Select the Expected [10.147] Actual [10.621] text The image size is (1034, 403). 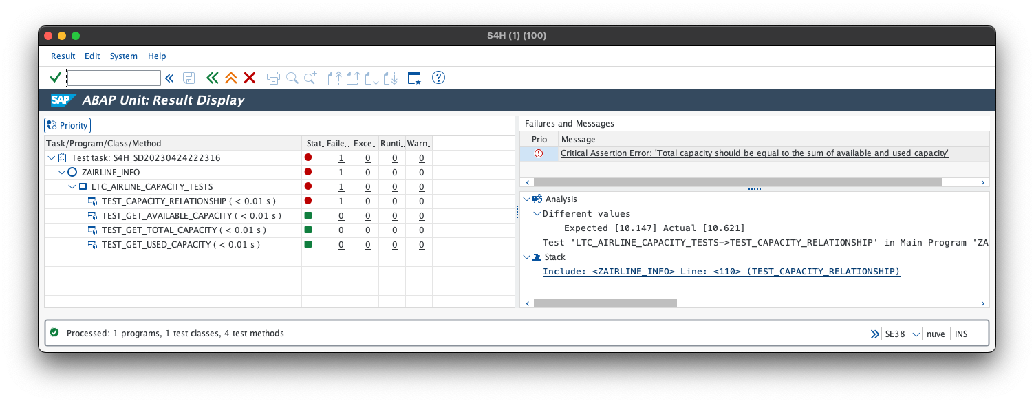(x=654, y=228)
